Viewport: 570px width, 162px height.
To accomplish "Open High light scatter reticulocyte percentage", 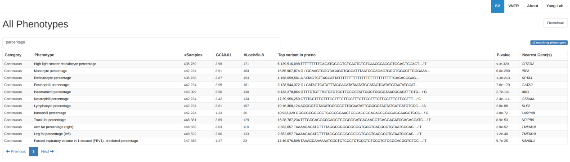I will (x=65, y=64).
